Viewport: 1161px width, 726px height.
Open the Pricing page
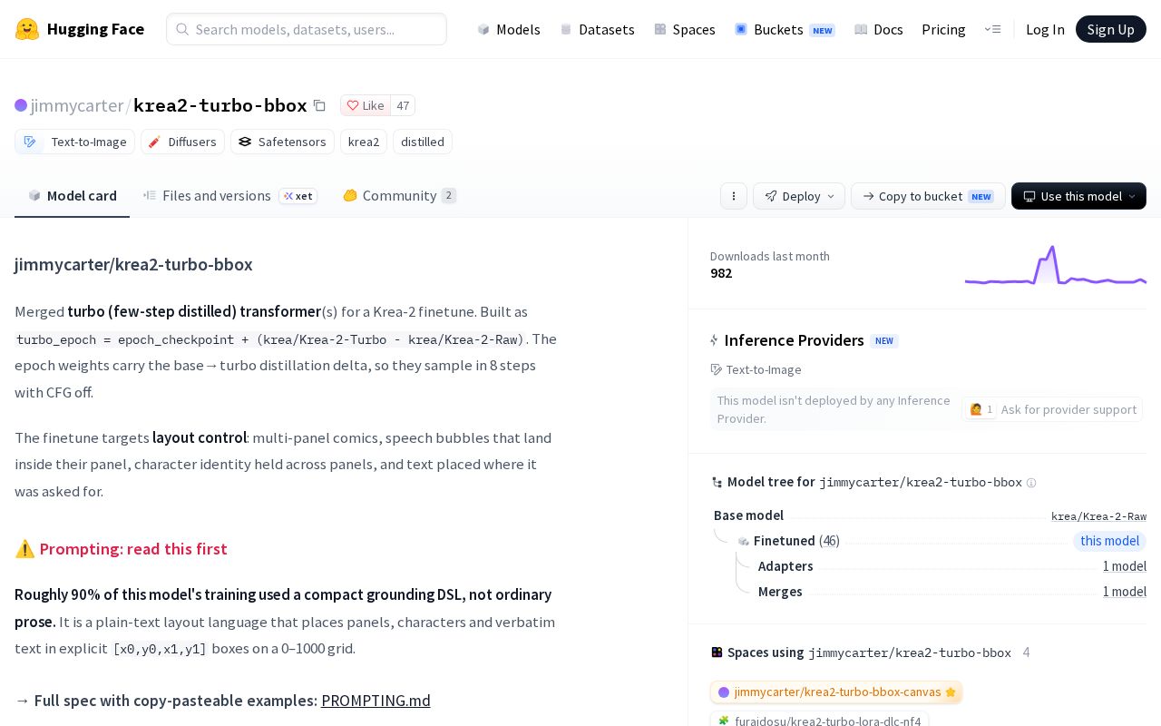tap(943, 29)
